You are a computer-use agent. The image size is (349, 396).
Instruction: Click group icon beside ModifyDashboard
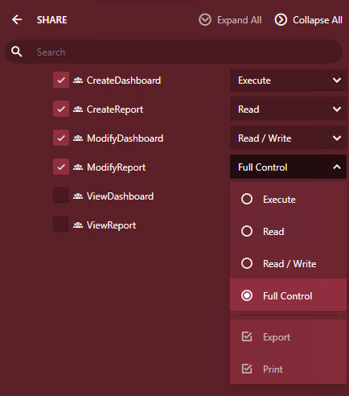point(78,138)
